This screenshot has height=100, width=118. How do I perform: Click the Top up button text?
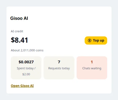(x=99, y=40)
